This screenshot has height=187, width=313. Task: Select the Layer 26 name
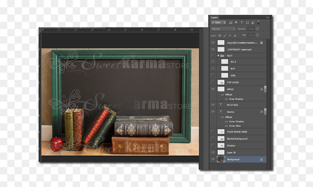231,153
